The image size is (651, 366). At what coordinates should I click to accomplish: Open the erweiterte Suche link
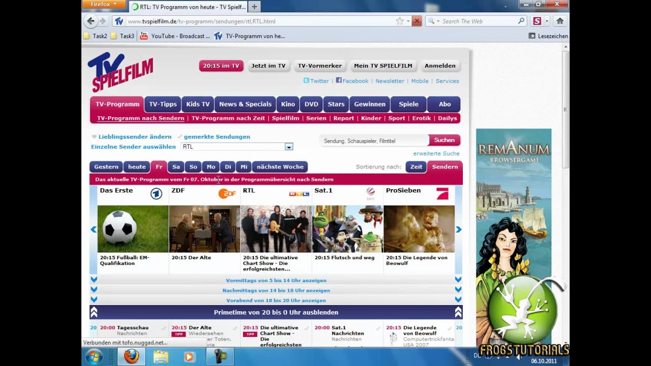click(x=436, y=154)
